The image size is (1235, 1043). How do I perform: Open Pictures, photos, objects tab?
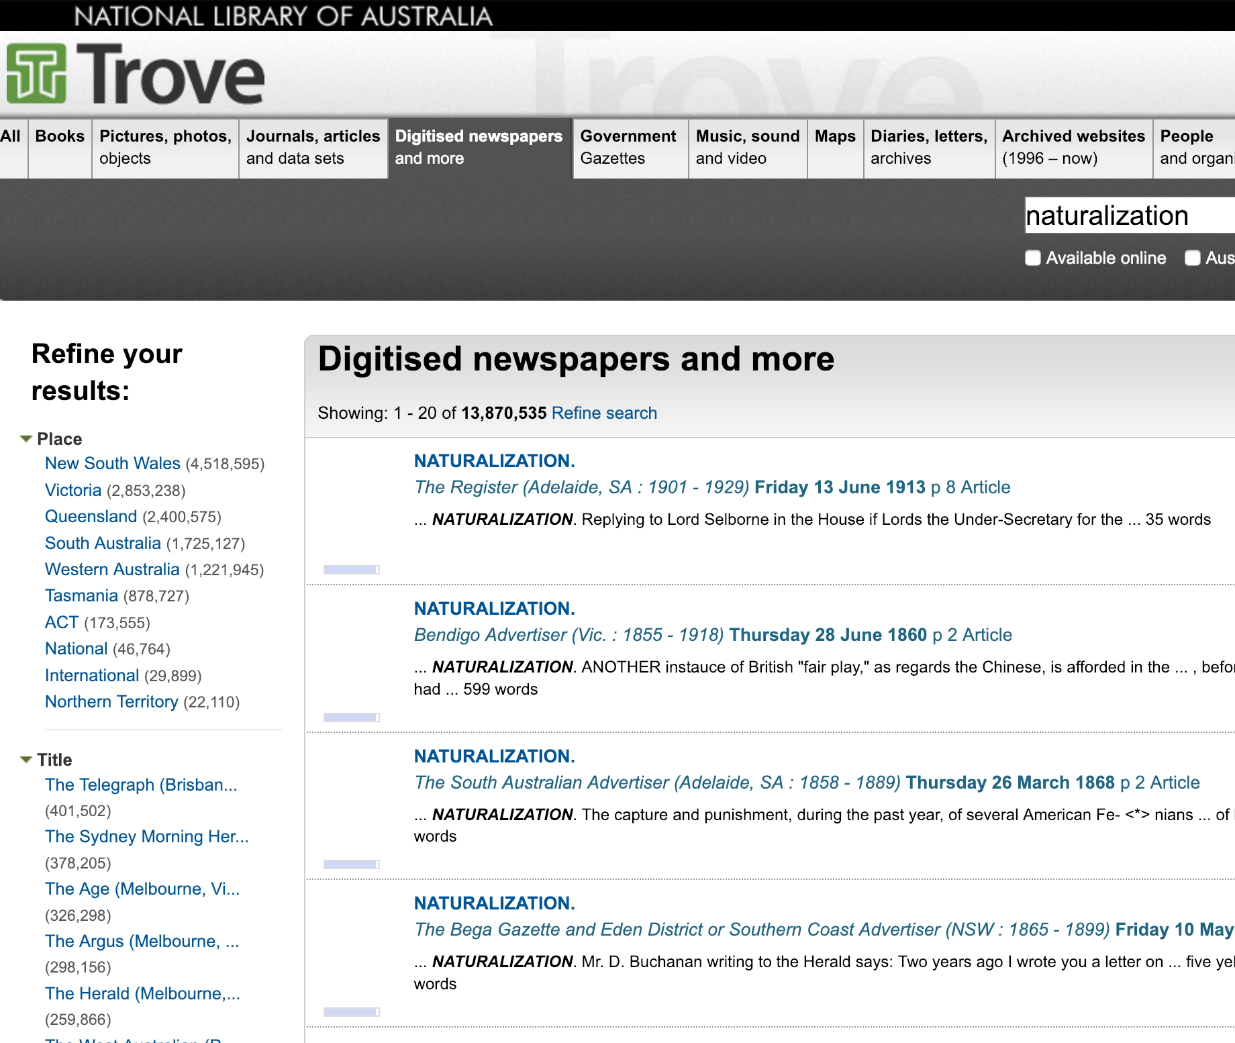(165, 148)
